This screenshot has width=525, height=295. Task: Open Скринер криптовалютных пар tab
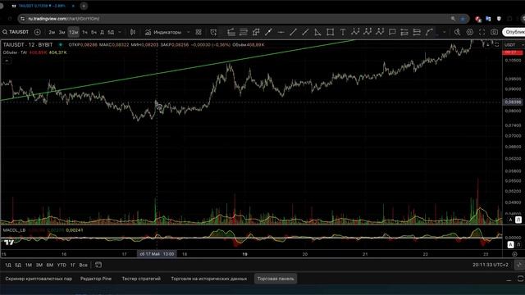pyautogui.click(x=39, y=279)
